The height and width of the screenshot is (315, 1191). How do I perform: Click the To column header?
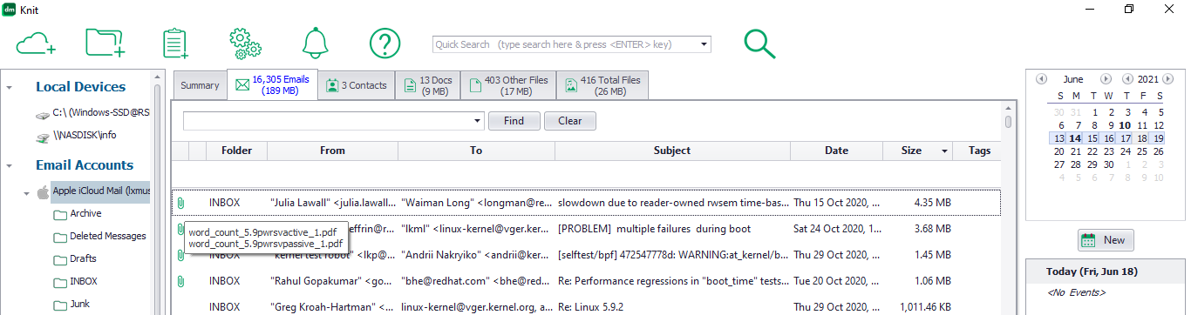click(x=476, y=151)
